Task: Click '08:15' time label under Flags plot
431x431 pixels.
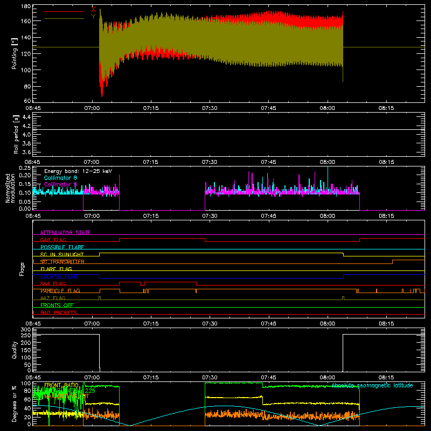Action: (x=386, y=324)
